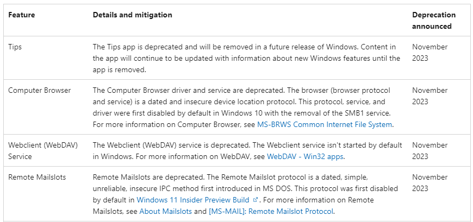Click the Details and mitigation column header

coord(133,15)
